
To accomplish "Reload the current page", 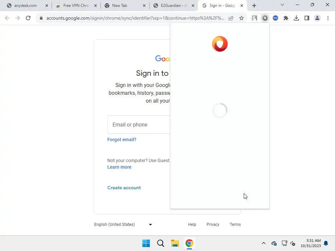I will coord(28,18).
